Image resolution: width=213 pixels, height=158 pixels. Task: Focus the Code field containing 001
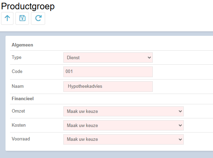(108, 72)
